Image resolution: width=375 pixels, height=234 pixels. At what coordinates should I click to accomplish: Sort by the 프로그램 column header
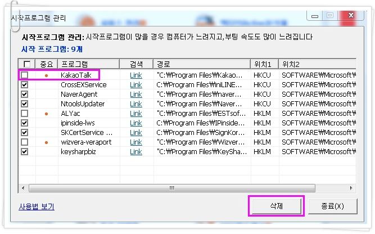pyautogui.click(x=88, y=64)
